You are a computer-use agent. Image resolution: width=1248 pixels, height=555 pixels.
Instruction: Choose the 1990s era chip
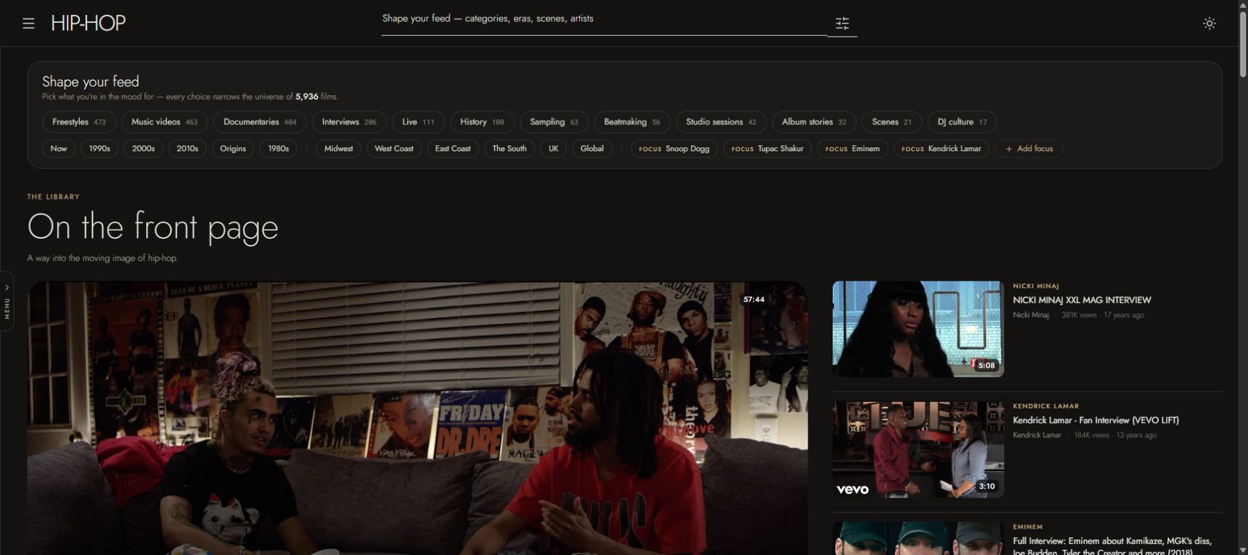tap(100, 149)
